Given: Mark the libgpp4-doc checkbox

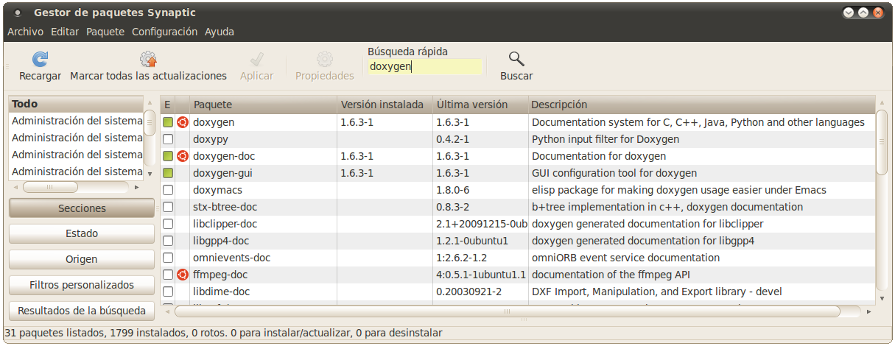Looking at the screenshot, I should (x=168, y=241).
